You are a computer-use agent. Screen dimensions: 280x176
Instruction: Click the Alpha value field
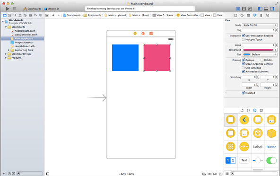coord(258,45)
